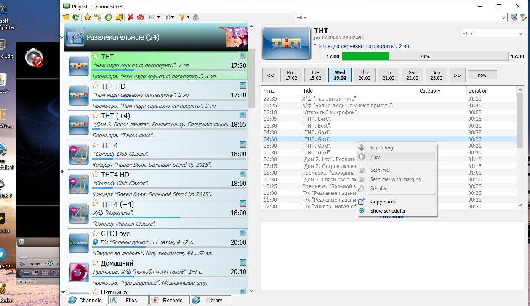Toggle favorite star for ТНТ HD channel
The height and width of the screenshot is (306, 530).
click(x=96, y=86)
